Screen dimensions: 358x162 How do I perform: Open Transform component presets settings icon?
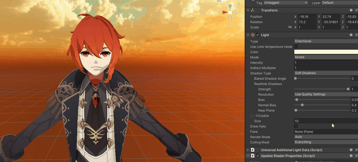(356, 10)
